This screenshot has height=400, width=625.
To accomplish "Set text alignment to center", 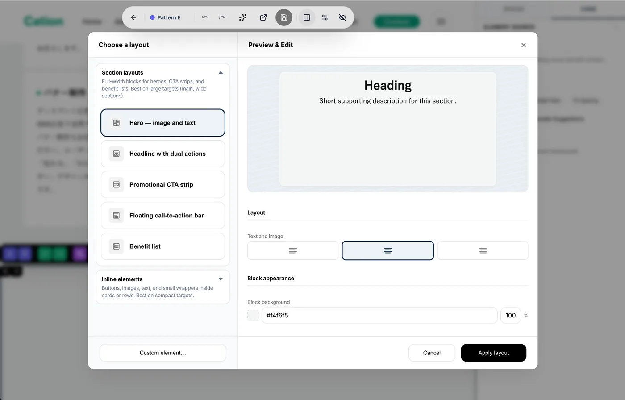I will click(388, 250).
